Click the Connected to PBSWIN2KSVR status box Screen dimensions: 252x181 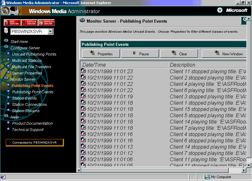click(x=35, y=143)
